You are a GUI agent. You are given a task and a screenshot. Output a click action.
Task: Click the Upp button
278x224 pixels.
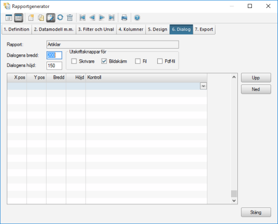256,78
